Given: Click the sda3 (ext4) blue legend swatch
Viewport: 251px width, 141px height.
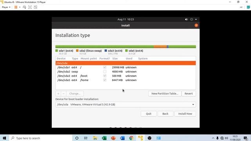Looking at the screenshot, I should pyautogui.click(x=105, y=51).
